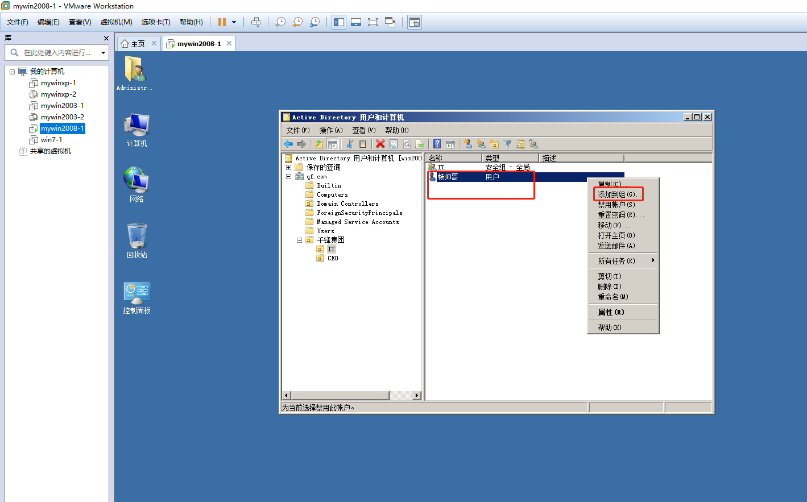Expand the 所有任务 submenu
The width and height of the screenshot is (807, 502).
point(623,261)
